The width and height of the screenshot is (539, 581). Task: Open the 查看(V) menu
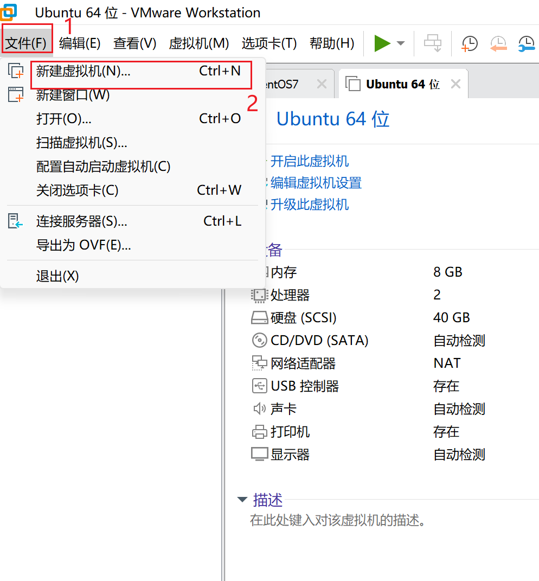coord(134,43)
